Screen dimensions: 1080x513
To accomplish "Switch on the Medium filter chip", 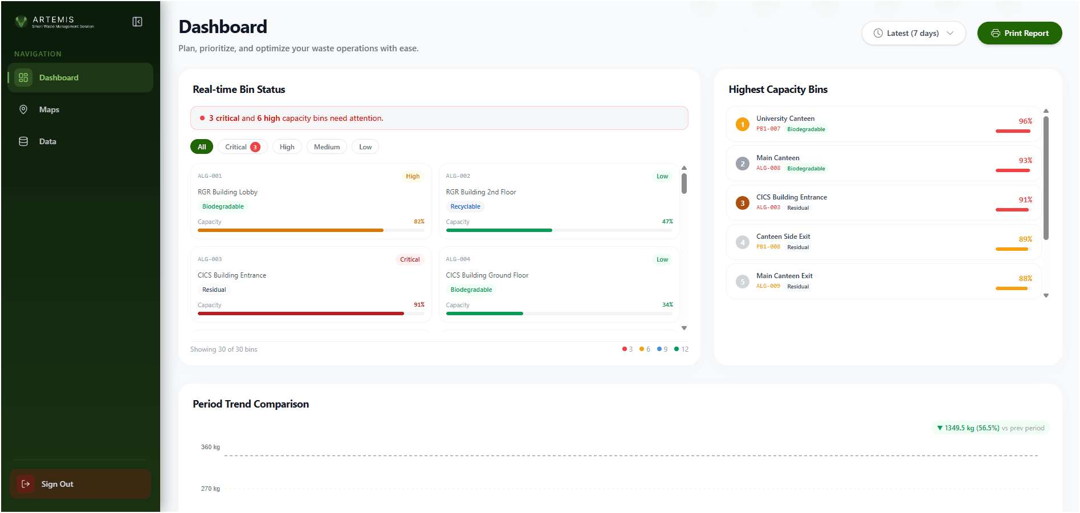I will pos(327,146).
